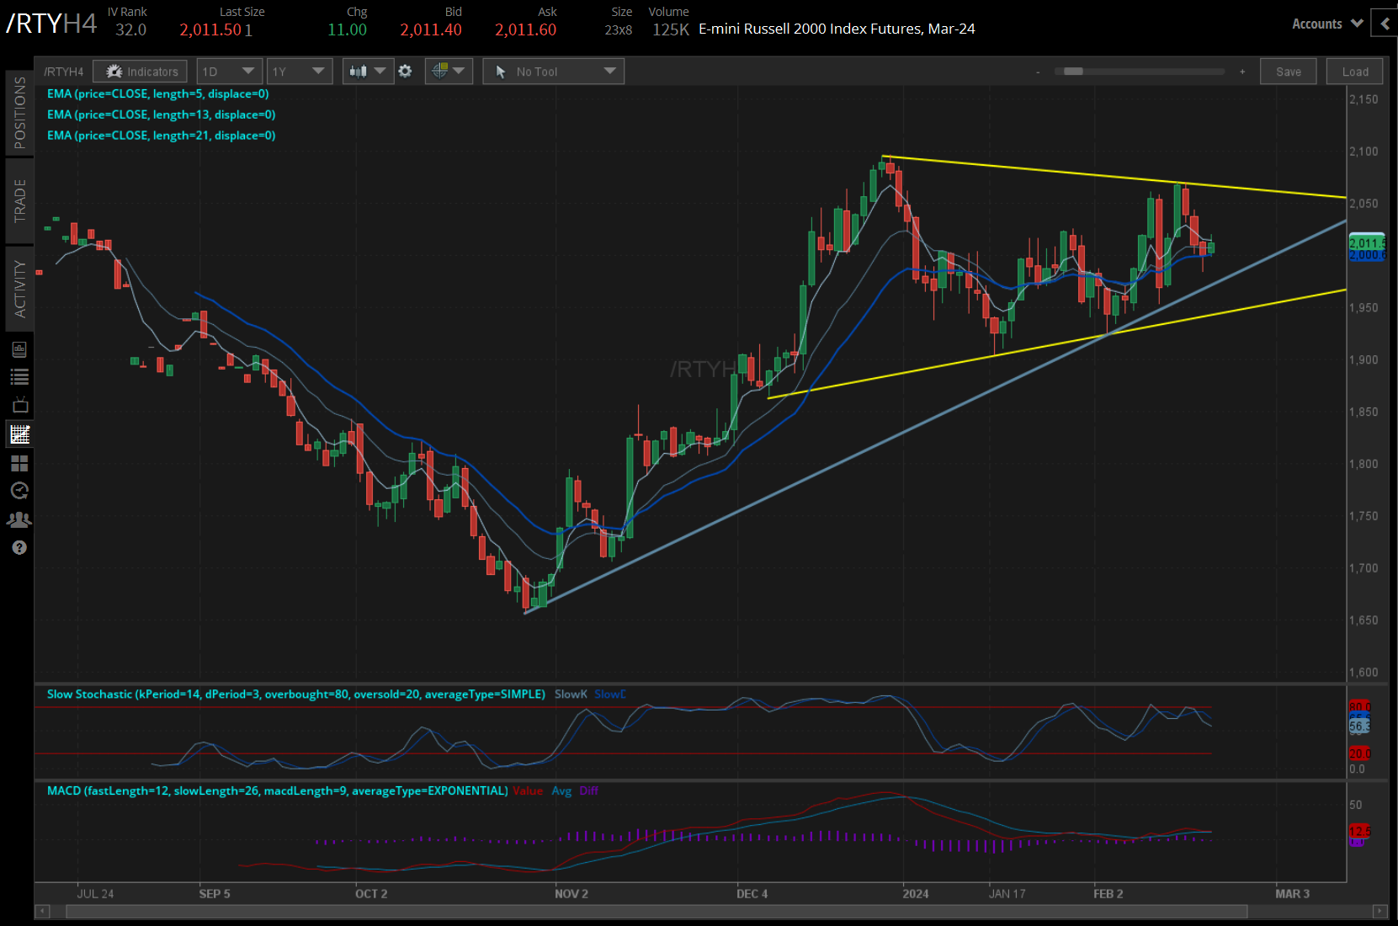
Task: Open the flexible grid layout icon
Action: point(19,463)
